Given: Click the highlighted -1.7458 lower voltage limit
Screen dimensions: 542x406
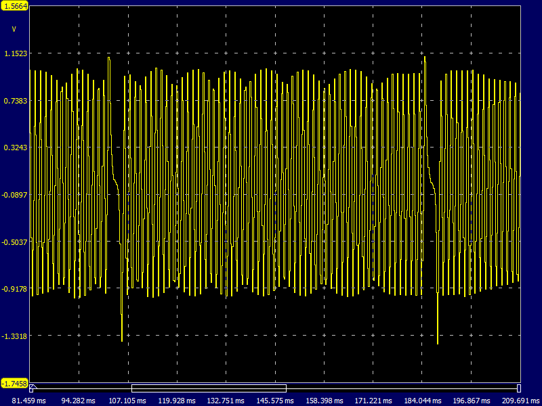Looking at the screenshot, I should (x=14, y=384).
